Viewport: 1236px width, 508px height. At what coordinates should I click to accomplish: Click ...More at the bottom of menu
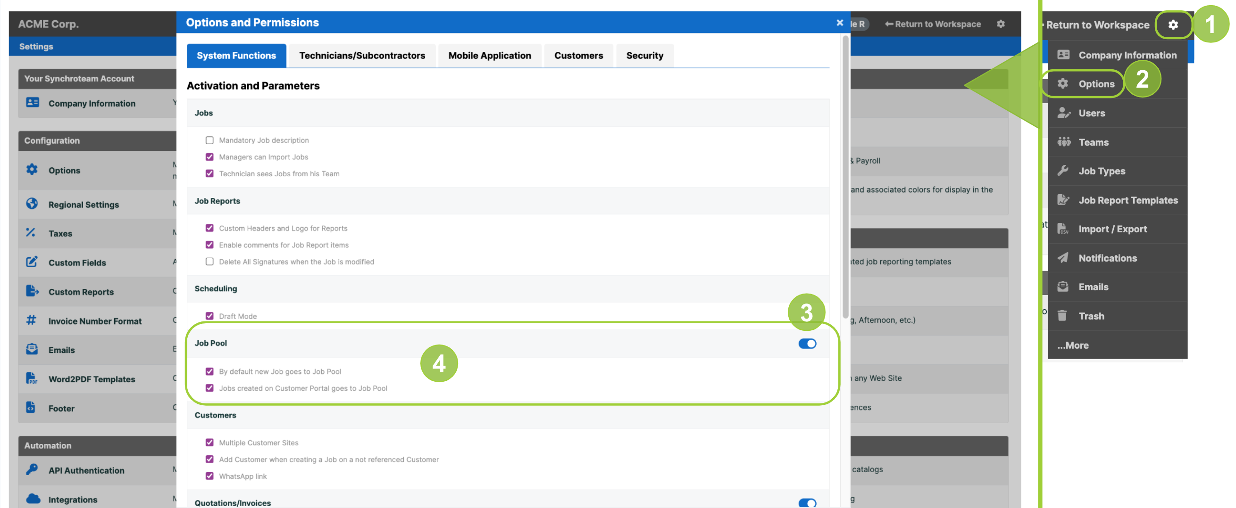tap(1073, 345)
